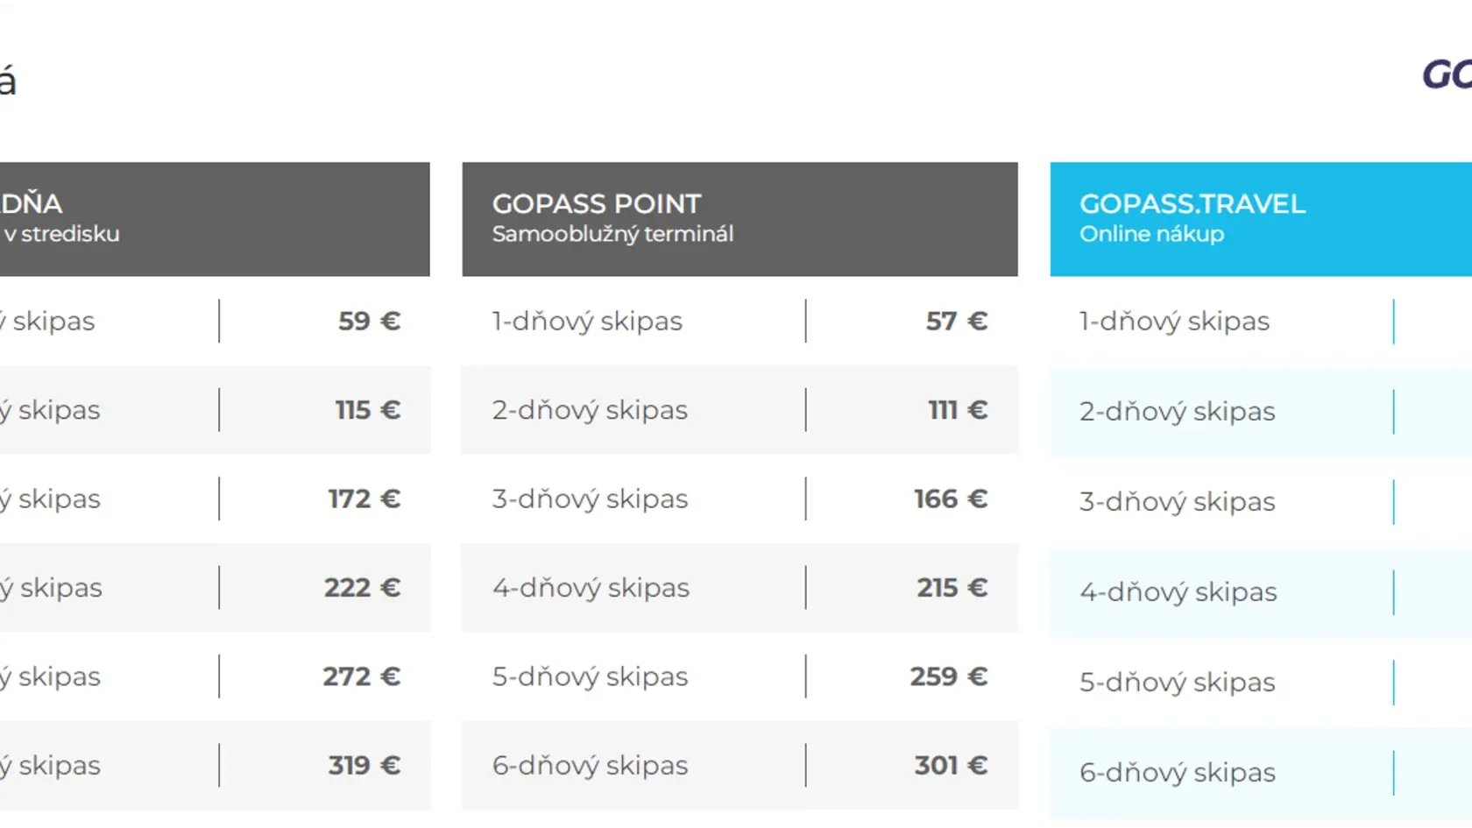Choose 1-dňový skipas under GOPASS.TRAVEL

(x=1174, y=322)
